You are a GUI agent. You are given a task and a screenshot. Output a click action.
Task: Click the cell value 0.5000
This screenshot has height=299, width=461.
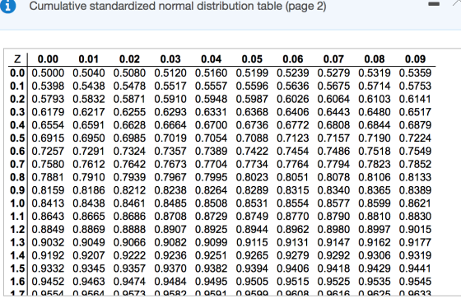pyautogui.click(x=48, y=73)
